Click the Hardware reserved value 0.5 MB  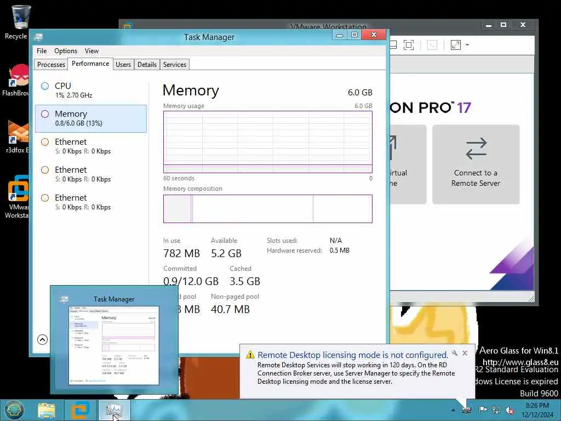coord(339,251)
